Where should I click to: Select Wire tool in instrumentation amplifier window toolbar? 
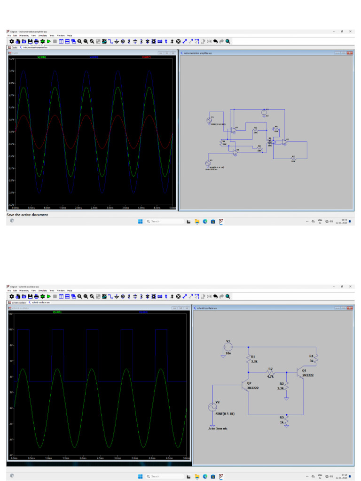coord(110,41)
